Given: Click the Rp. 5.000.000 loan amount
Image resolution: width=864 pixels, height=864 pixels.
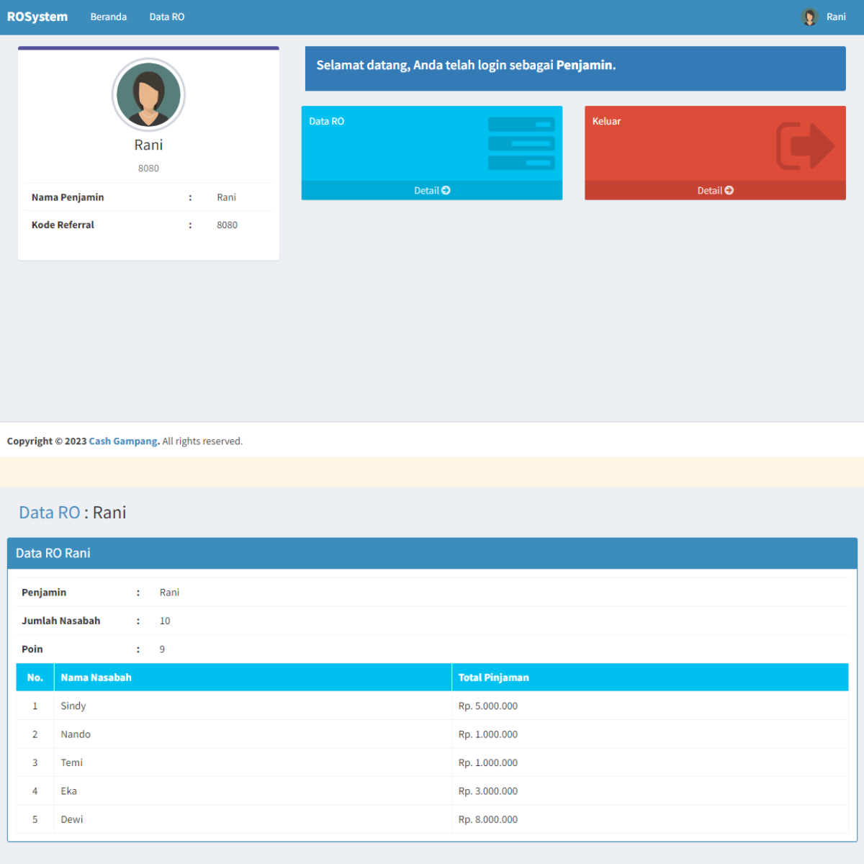Looking at the screenshot, I should [x=488, y=706].
